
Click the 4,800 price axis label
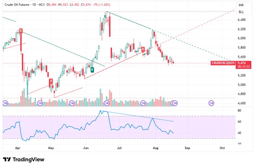(x=241, y=94)
